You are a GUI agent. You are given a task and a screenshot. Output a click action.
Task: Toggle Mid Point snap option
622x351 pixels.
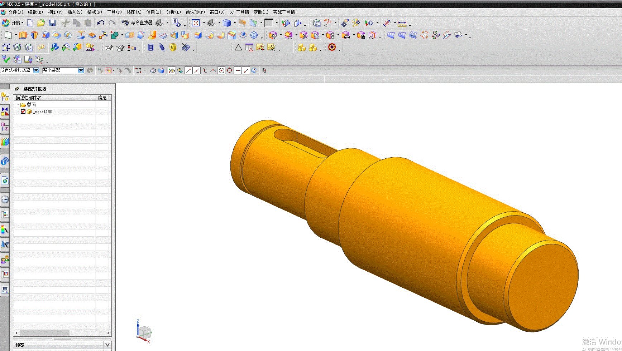point(196,71)
